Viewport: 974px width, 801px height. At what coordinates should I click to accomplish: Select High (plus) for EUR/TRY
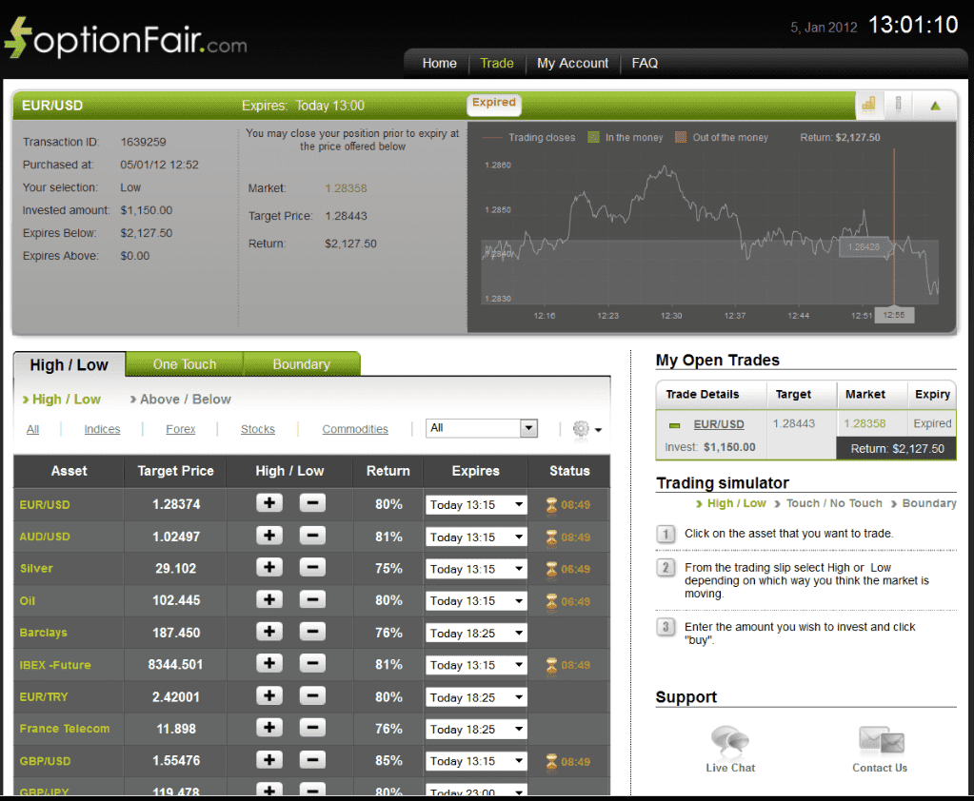269,695
